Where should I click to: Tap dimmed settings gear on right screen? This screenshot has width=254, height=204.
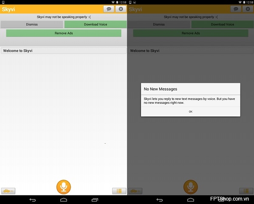(x=248, y=9)
